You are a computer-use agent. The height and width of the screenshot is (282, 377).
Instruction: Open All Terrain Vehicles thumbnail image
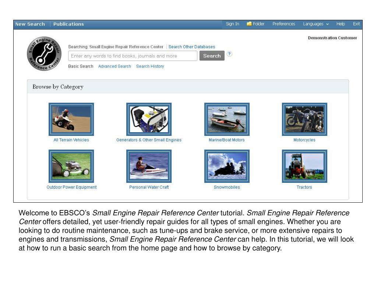[x=71, y=119]
